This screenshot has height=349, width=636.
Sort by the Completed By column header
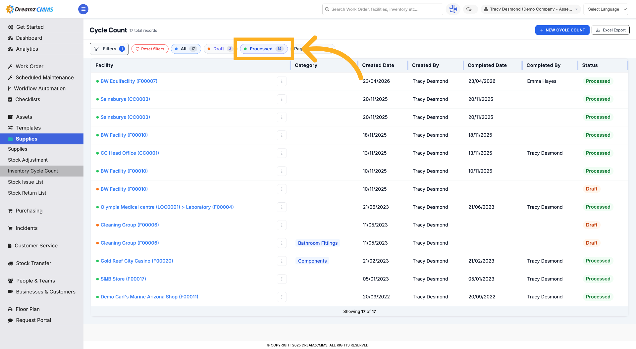point(543,65)
